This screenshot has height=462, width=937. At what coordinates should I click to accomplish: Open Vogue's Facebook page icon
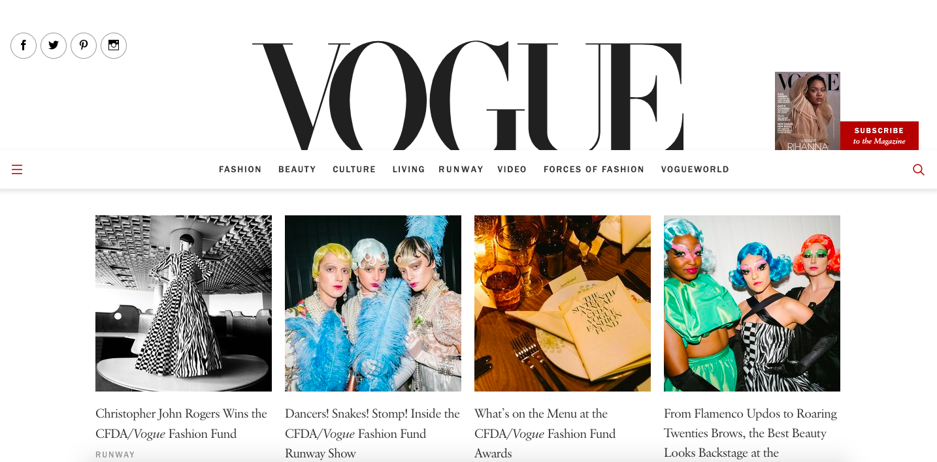click(24, 46)
